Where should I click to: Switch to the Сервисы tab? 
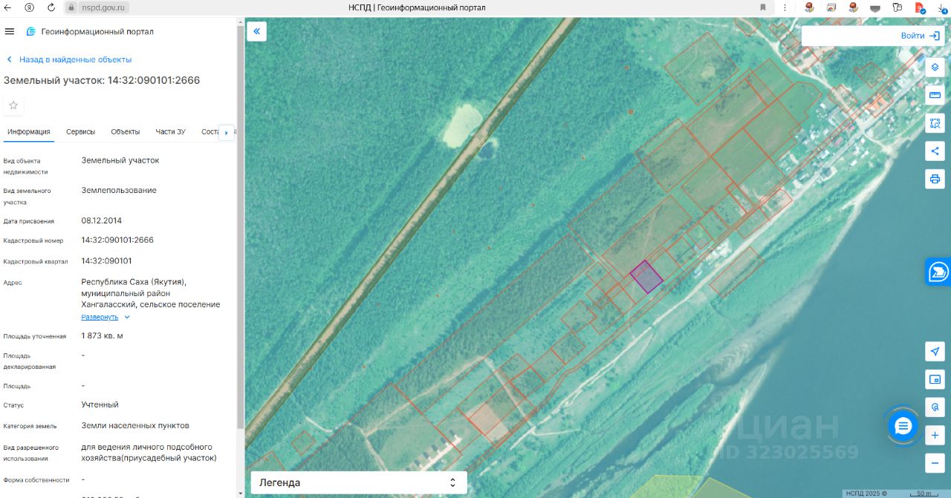point(80,131)
